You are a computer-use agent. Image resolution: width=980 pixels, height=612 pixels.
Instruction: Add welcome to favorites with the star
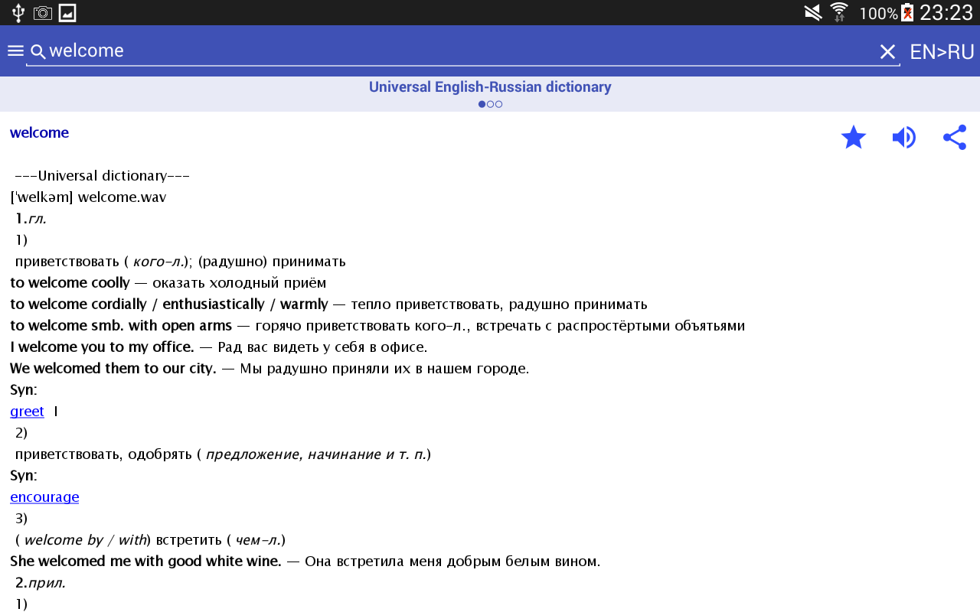(854, 138)
